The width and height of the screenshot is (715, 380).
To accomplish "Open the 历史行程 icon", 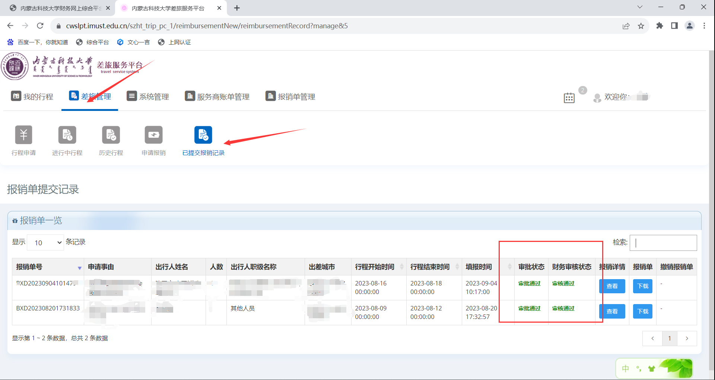I will tap(111, 135).
